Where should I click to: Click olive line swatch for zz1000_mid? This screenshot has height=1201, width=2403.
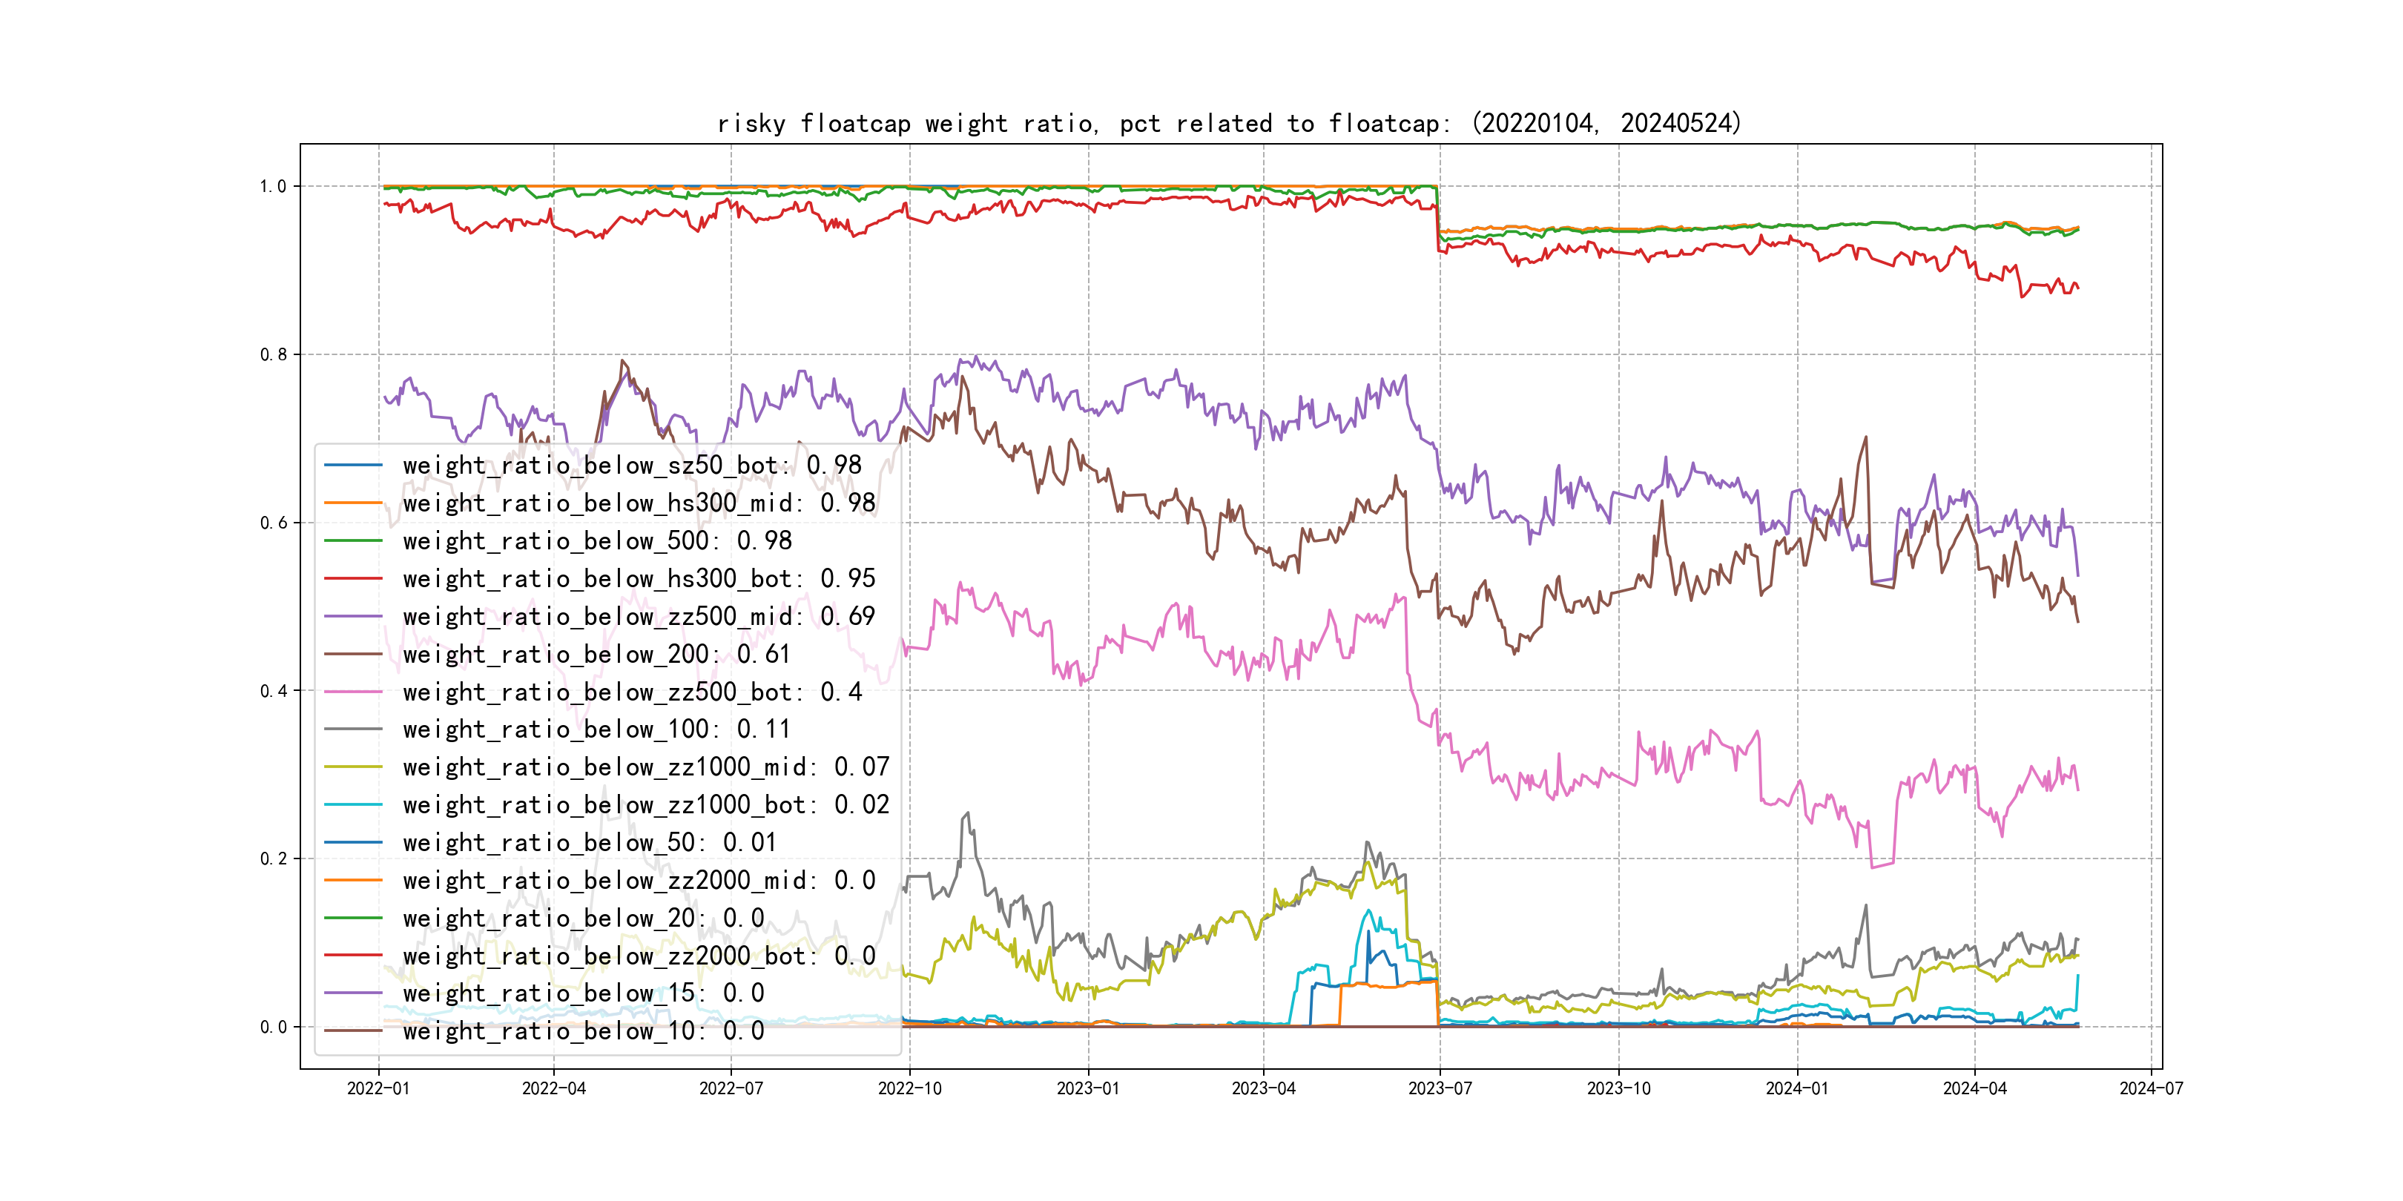coord(352,767)
